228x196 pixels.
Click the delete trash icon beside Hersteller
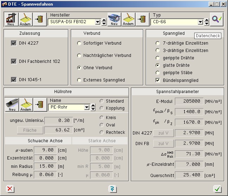pos(39,19)
